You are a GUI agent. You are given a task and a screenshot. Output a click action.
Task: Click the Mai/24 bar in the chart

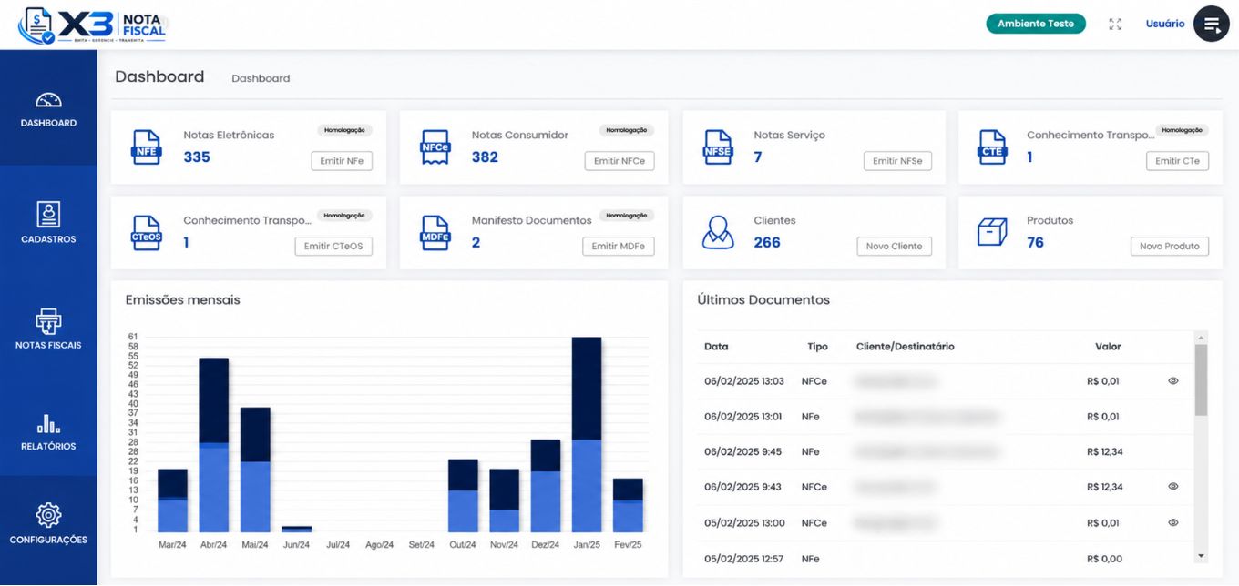point(255,470)
